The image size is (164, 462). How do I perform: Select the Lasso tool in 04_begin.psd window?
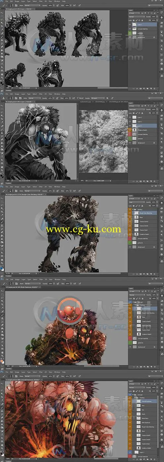(2, 20)
